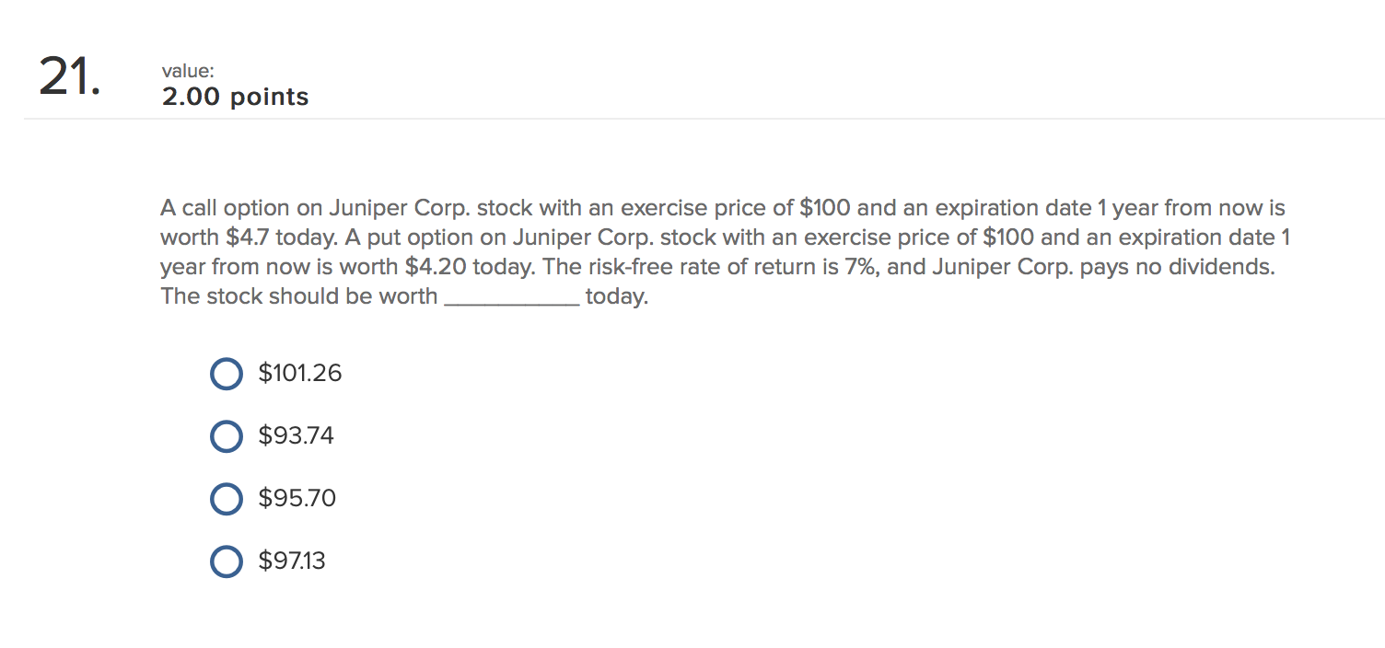Click the 2.00 points value text
This screenshot has width=1385, height=648.
[236, 97]
